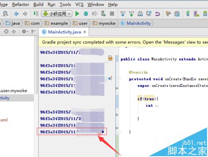Update project with VCS down arrow icon
Image resolution: width=208 pixels, height=157 pixels.
[x=123, y=14]
